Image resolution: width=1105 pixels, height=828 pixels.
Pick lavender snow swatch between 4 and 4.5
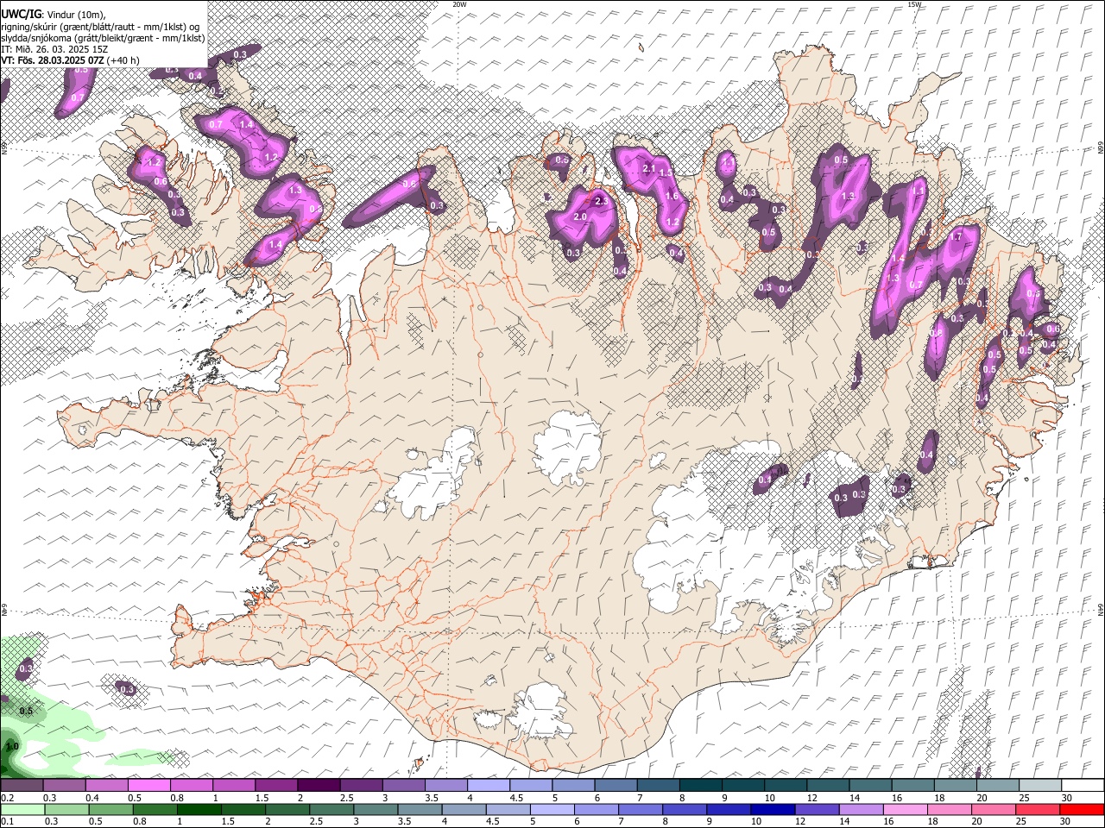click(488, 785)
